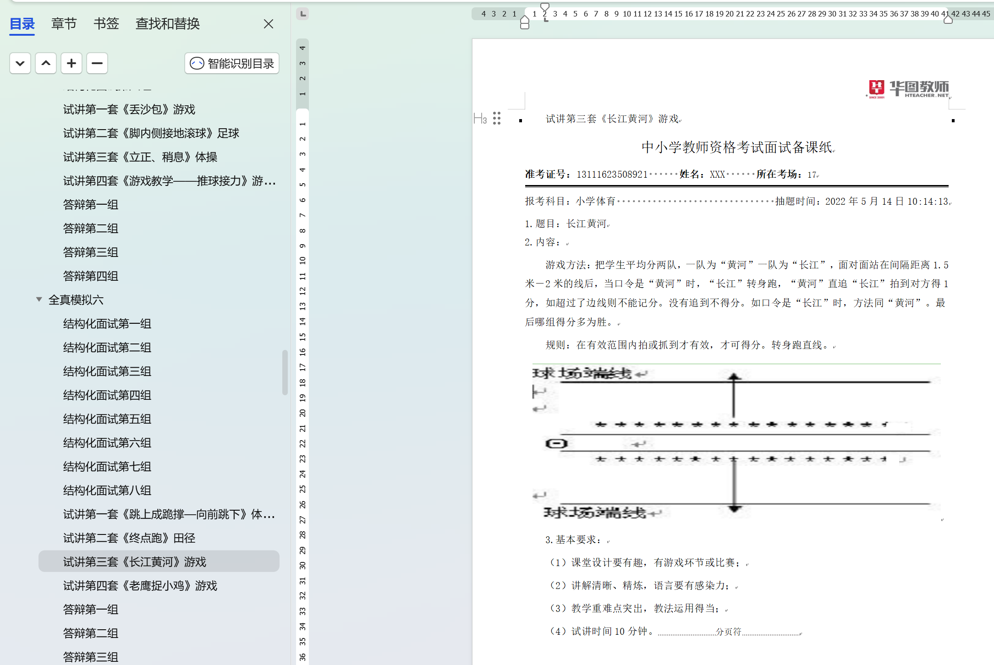Click the navigation pane scrollbar thumb

pyautogui.click(x=285, y=372)
